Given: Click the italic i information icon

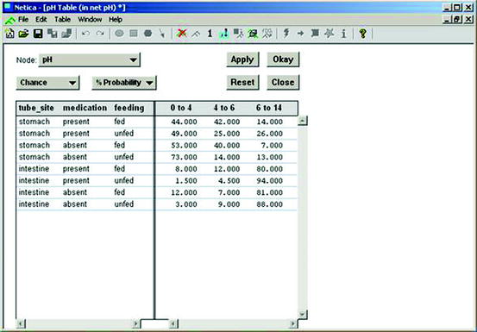Looking at the screenshot, I should pos(344,34).
